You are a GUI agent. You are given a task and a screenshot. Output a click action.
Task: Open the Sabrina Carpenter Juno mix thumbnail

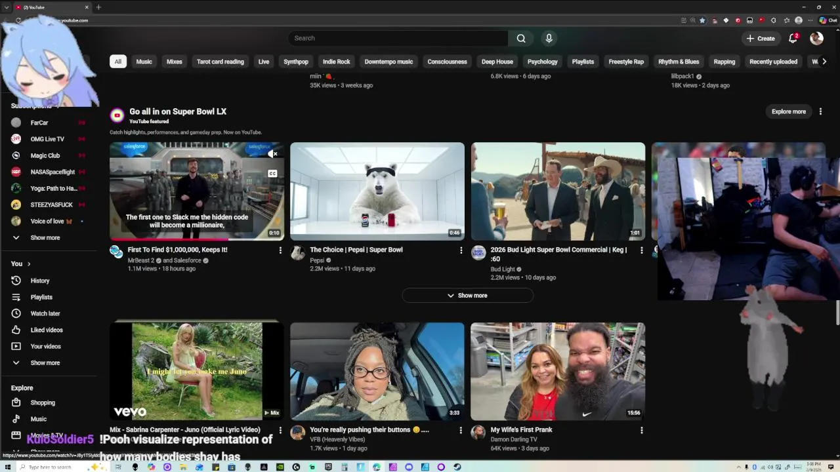coord(197,370)
